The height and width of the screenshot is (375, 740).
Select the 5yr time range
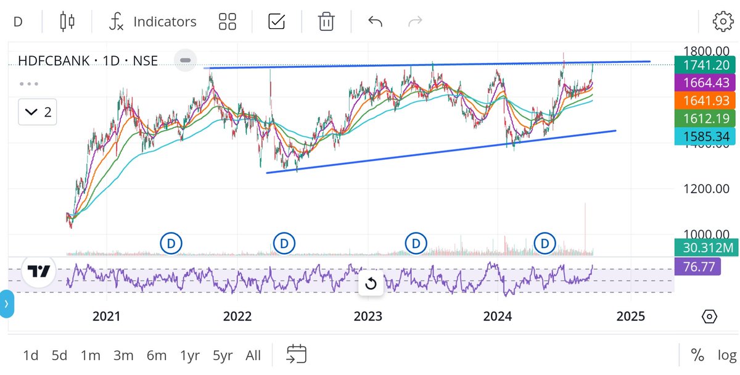coord(223,355)
